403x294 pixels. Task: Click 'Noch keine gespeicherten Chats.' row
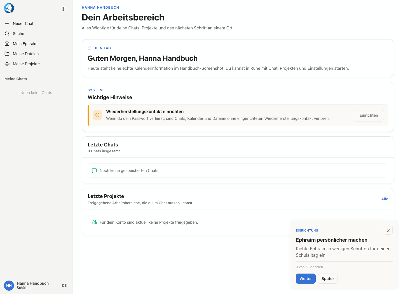pyautogui.click(x=238, y=171)
